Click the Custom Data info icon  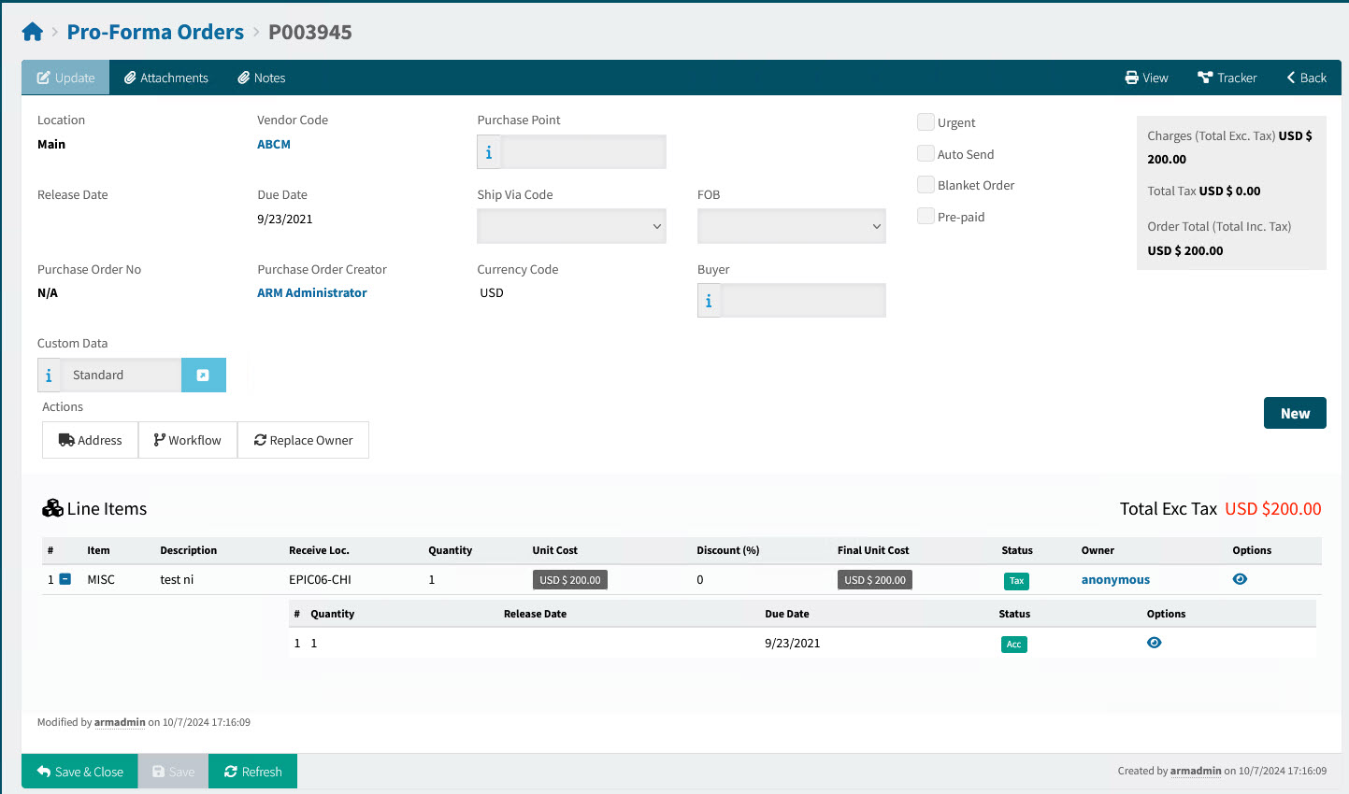click(49, 376)
